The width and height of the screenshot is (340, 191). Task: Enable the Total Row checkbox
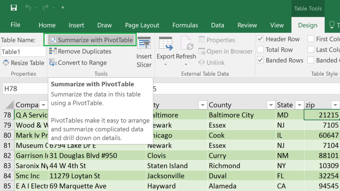point(260,49)
